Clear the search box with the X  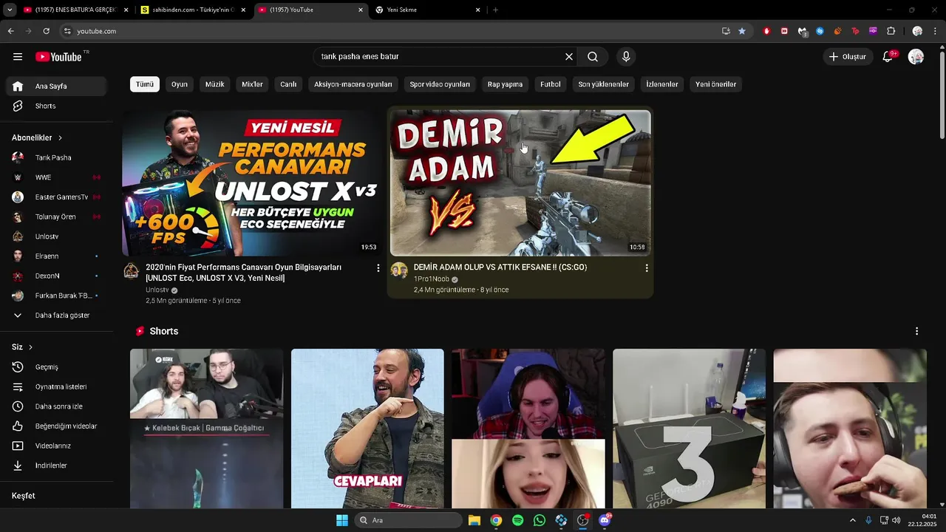coord(569,57)
